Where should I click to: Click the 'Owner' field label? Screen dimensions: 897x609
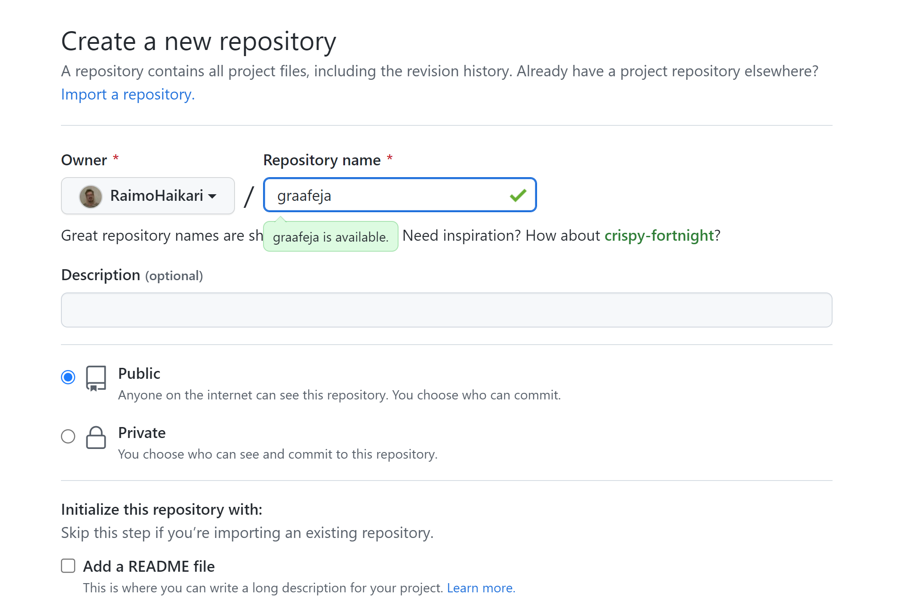[84, 160]
